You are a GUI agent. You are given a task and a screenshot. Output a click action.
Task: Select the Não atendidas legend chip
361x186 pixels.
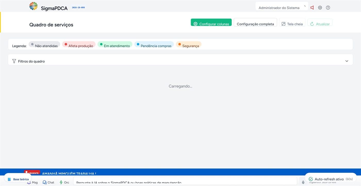[44, 45]
